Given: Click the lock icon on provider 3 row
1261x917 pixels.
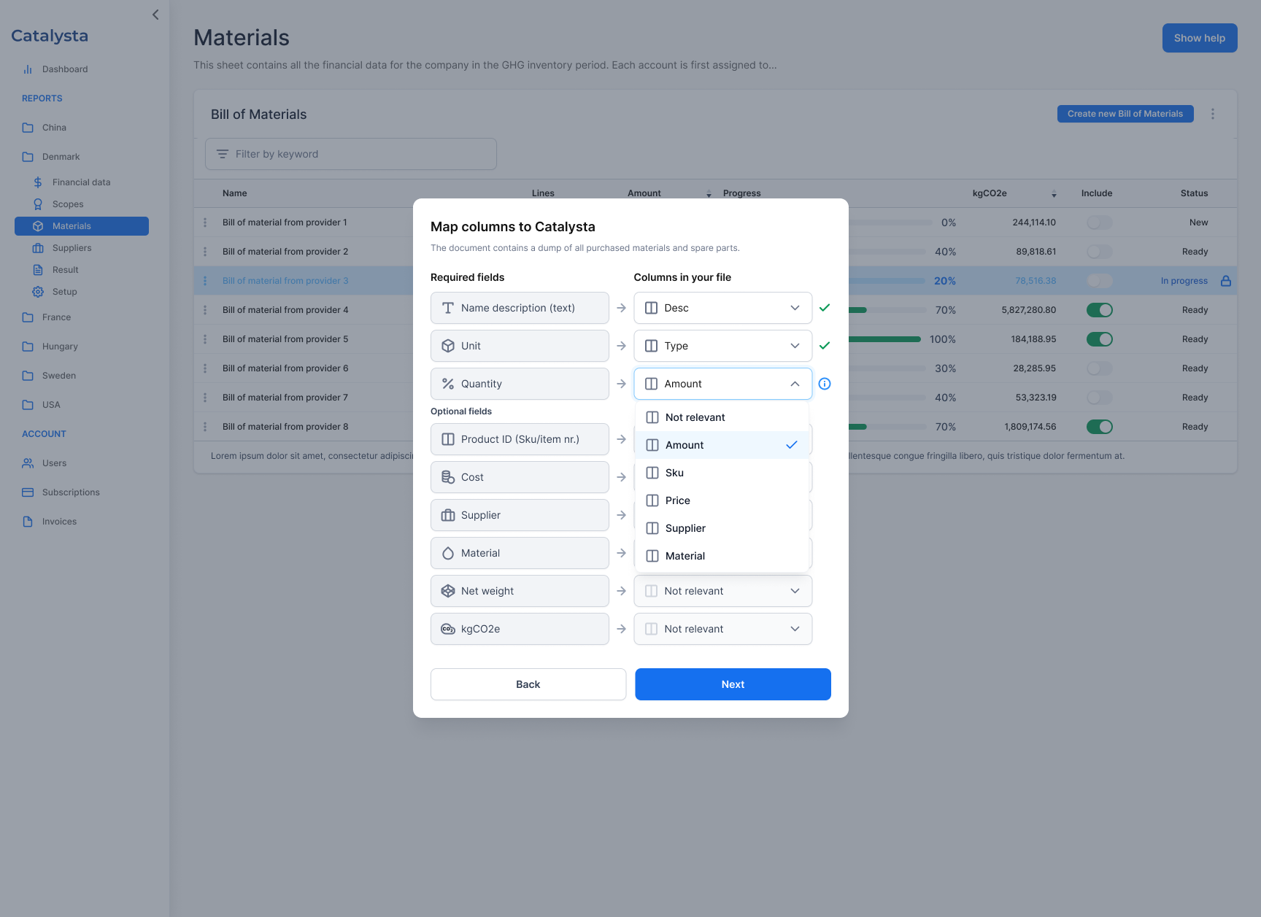Looking at the screenshot, I should pyautogui.click(x=1226, y=281).
